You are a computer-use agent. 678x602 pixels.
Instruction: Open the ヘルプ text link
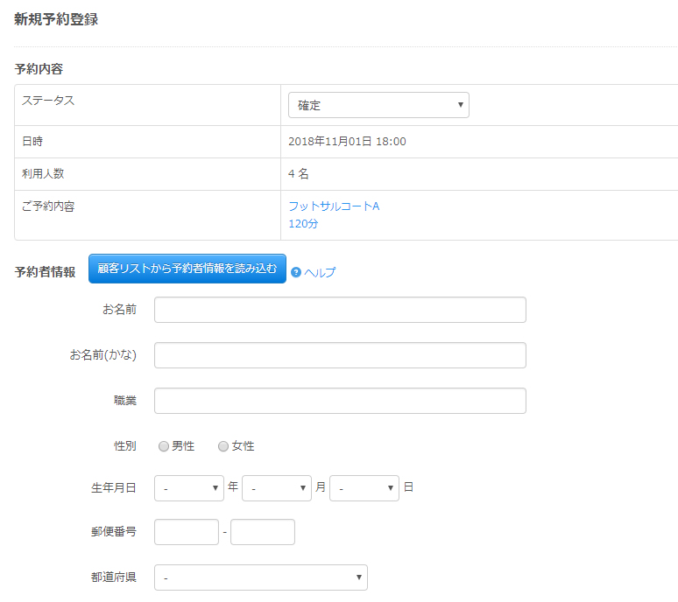click(x=320, y=272)
